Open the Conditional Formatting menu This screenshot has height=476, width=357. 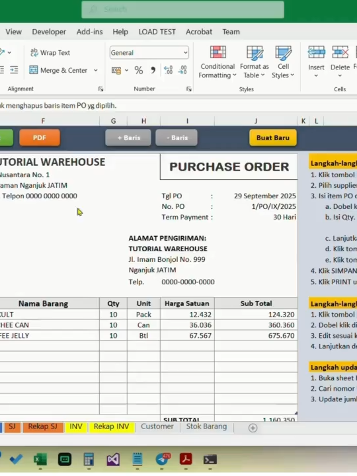tap(218, 62)
